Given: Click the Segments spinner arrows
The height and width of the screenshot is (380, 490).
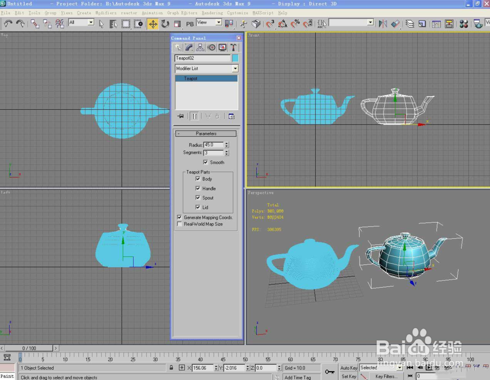Looking at the screenshot, I should 227,152.
